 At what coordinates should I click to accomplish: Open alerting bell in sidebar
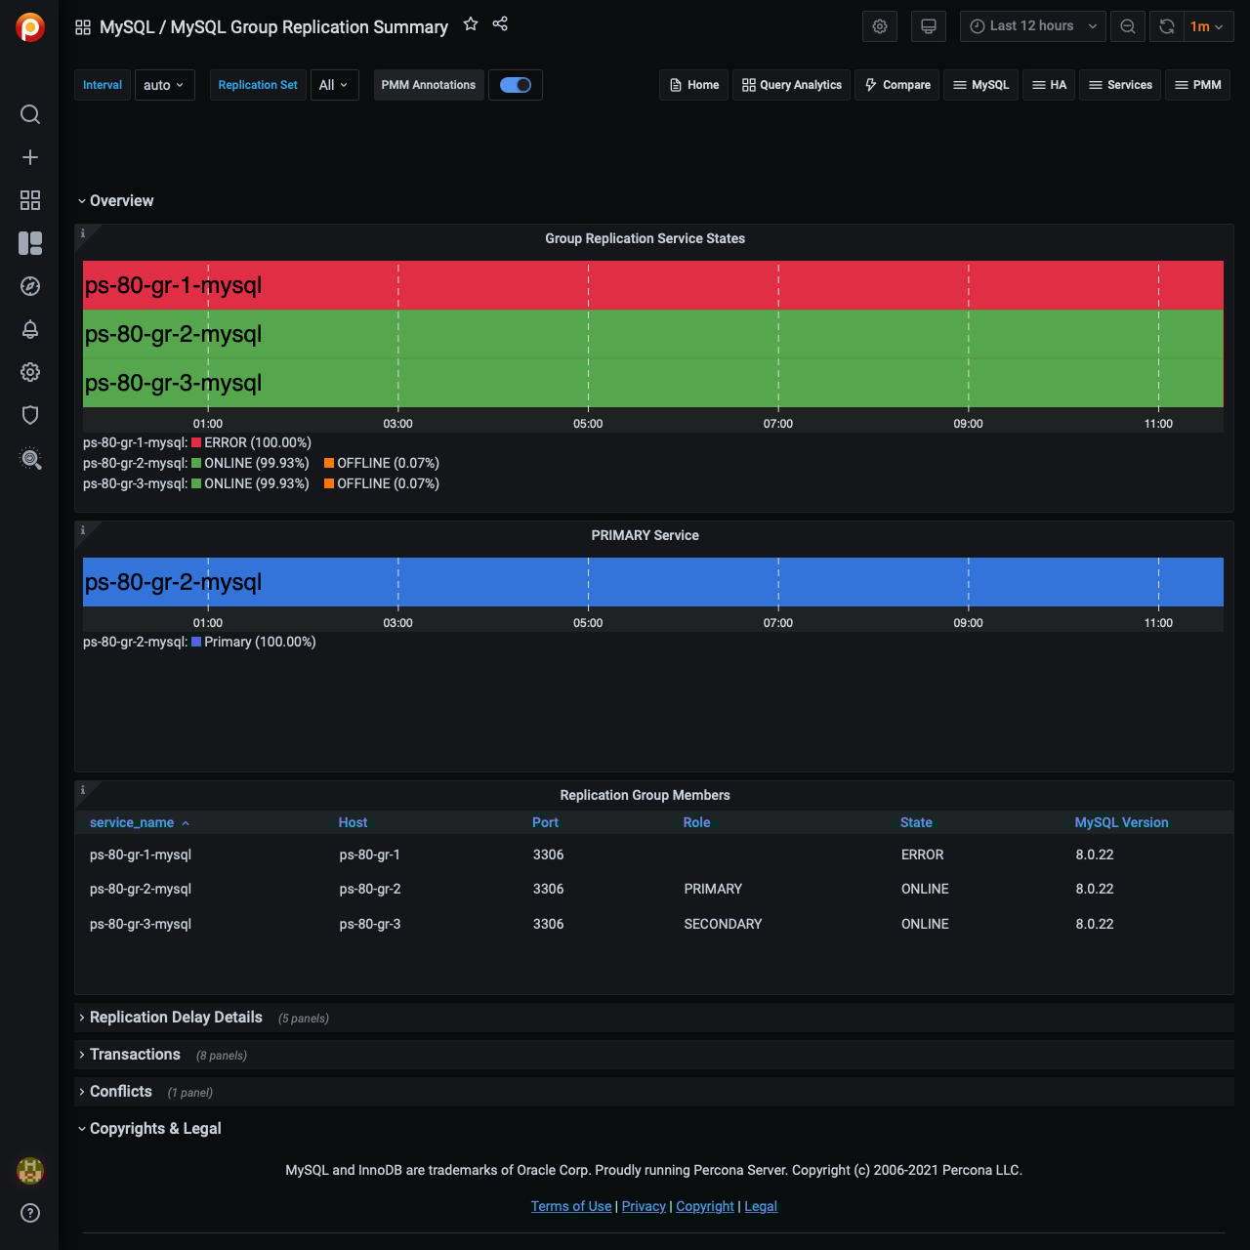coord(30,329)
